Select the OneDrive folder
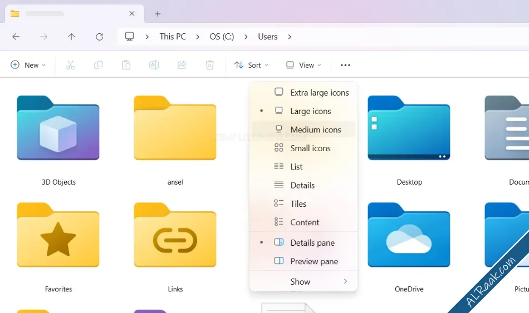The height and width of the screenshot is (313, 529). 409,235
